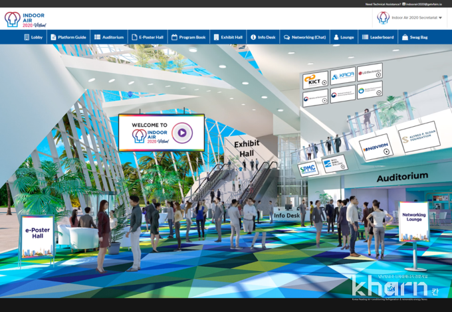This screenshot has height=312, width=452.
Task: Click the Info Desk counter label
Action: 286,215
